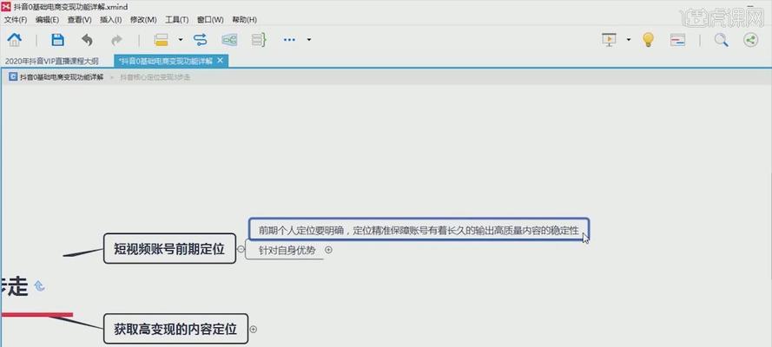The width and height of the screenshot is (772, 347).
Task: Add a relationship line
Action: (201, 40)
